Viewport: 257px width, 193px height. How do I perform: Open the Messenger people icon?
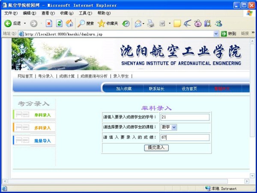pyautogui.click(x=218, y=24)
